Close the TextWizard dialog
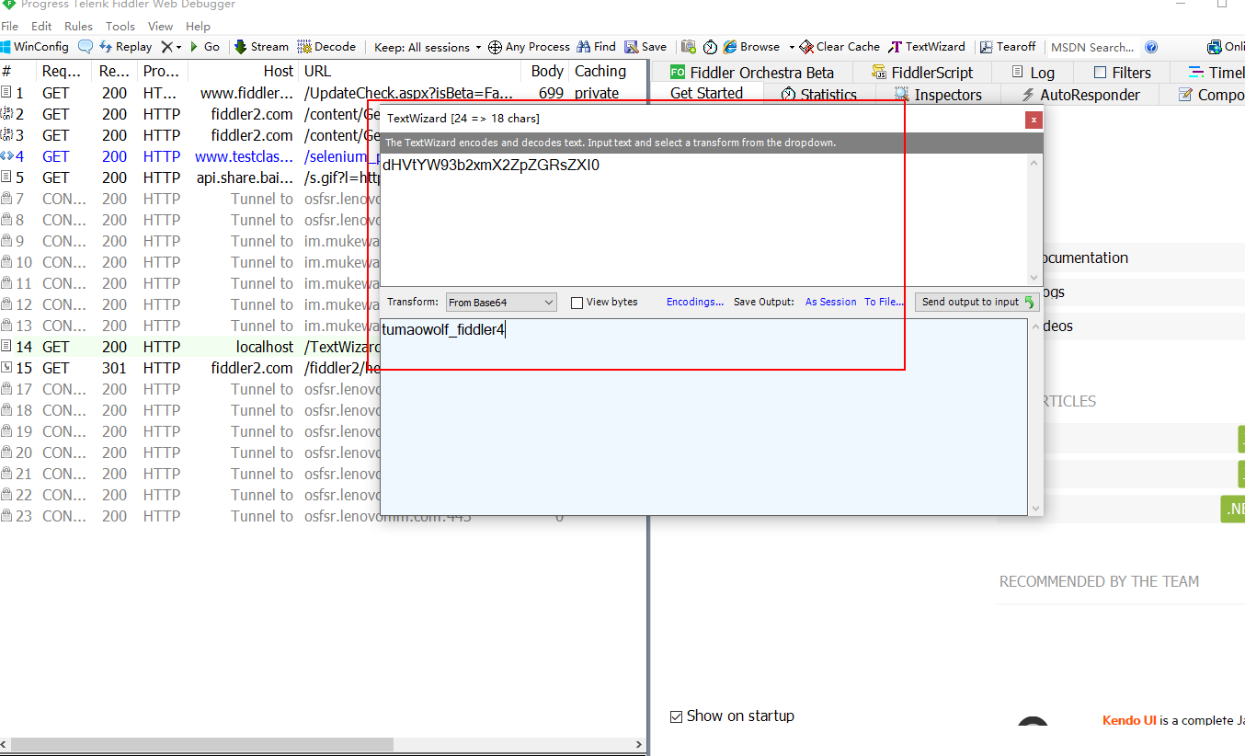The height and width of the screenshot is (756, 1245). click(x=1034, y=120)
